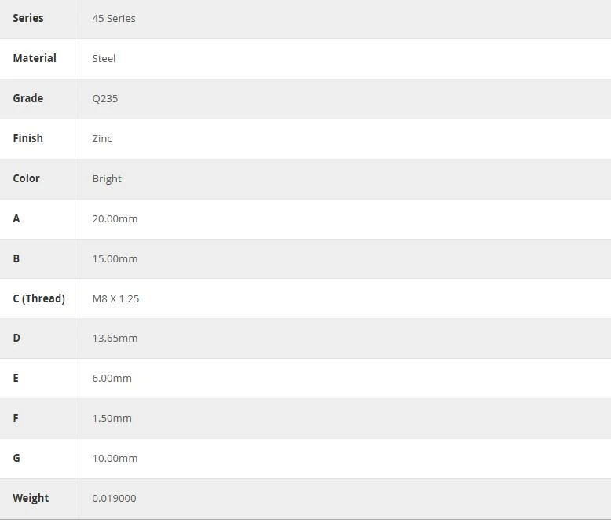Screen dimensions: 611x520
Task: Select the Bright color value
Action: click(x=107, y=179)
